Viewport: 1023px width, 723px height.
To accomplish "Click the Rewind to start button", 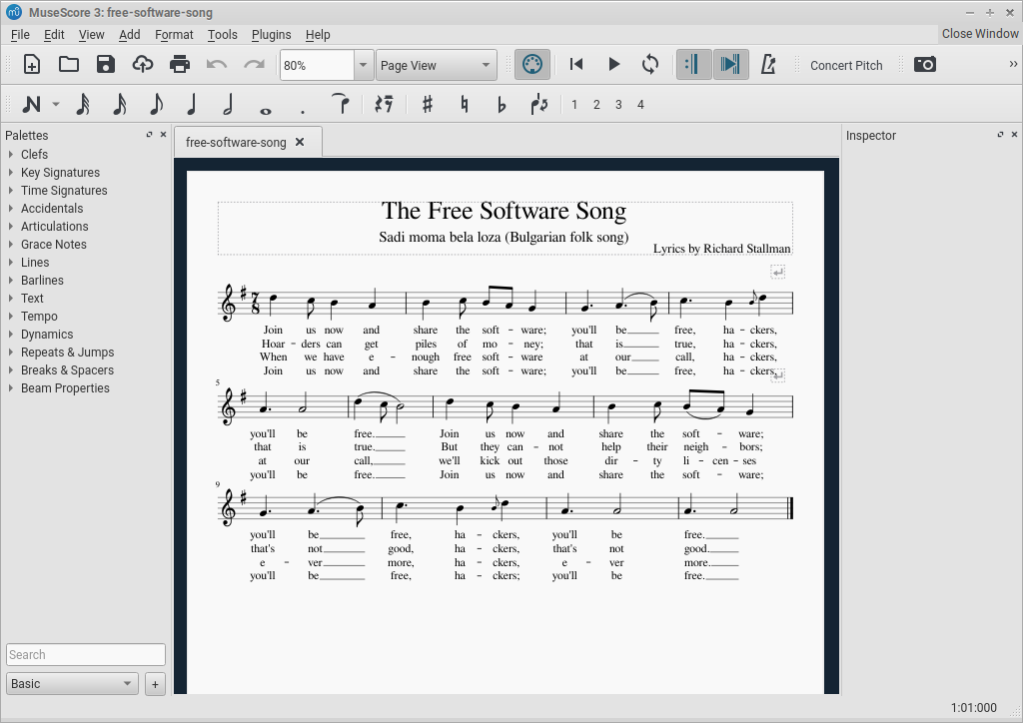I will [x=576, y=65].
